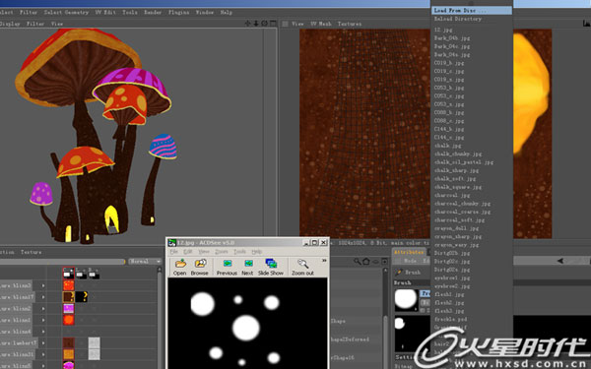Expand ACDSee toolbar overflow chevron
This screenshot has width=591, height=369.
point(324,260)
